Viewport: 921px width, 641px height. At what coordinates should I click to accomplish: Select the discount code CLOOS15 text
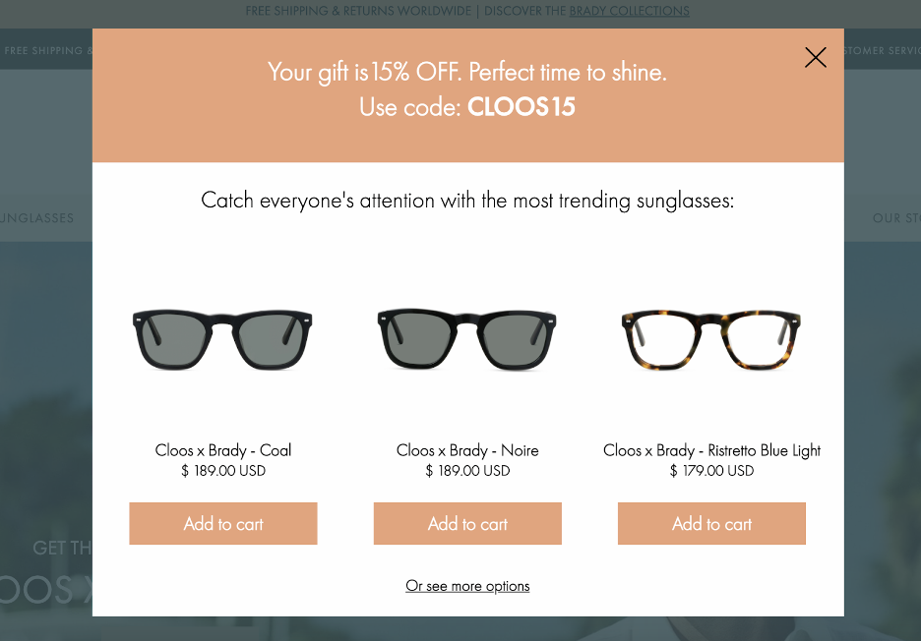click(522, 106)
